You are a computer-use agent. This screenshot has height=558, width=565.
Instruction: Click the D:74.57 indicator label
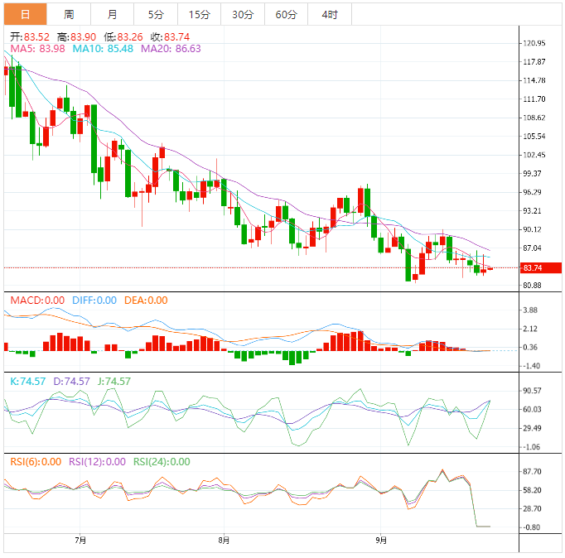[71, 381]
